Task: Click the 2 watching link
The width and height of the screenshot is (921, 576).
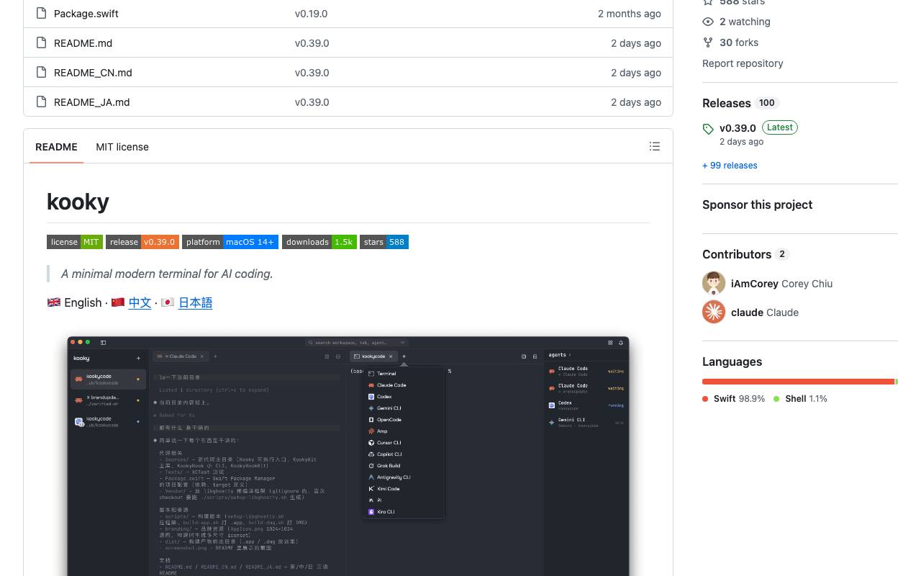Action: pyautogui.click(x=745, y=22)
